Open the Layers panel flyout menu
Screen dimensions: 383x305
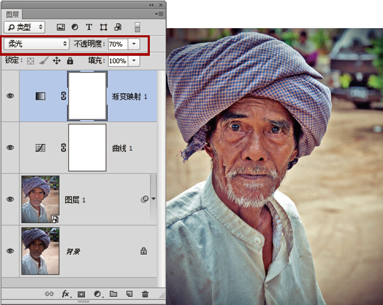pos(159,14)
